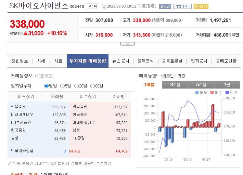This screenshot has height=175, width=243.
Task: Open the 기업개요 dropdown
Action: point(182,6)
